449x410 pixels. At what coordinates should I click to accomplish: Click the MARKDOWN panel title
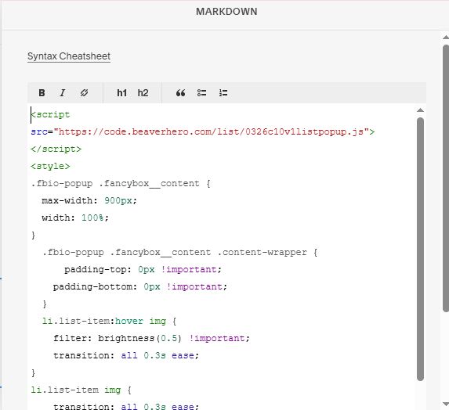pyautogui.click(x=226, y=12)
